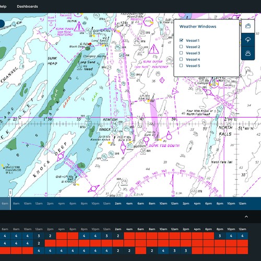Jump to 2am on the blue timeline bar

118,204
